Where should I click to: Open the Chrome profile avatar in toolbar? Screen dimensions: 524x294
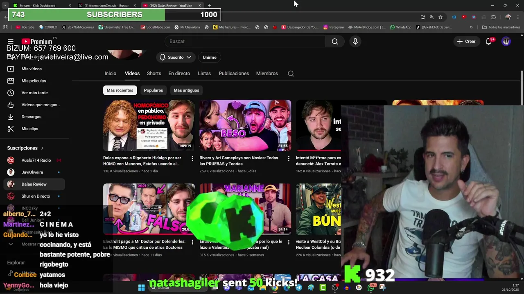[508, 17]
